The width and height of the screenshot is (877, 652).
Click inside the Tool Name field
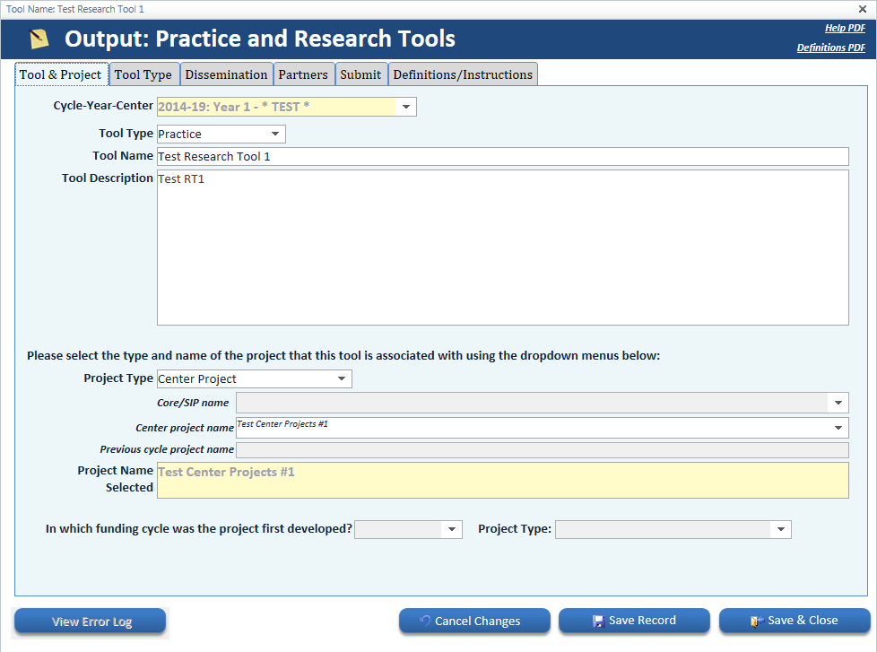(502, 157)
